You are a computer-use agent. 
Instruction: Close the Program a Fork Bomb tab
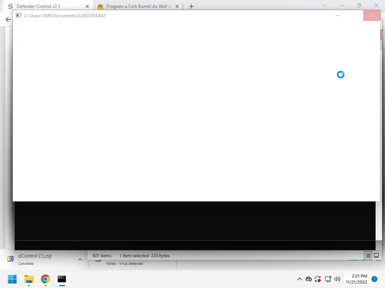point(177,6)
